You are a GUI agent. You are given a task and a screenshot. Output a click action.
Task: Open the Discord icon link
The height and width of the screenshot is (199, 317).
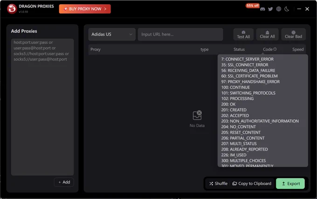point(262,9)
